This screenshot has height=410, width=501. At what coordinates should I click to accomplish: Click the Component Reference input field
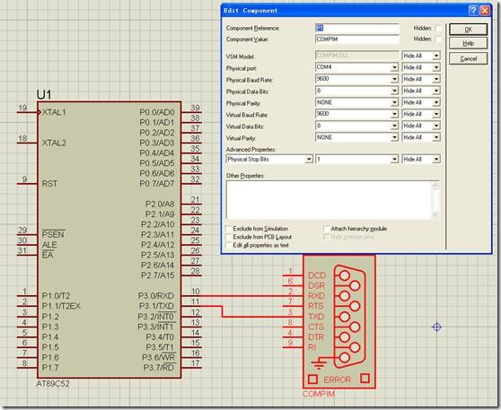click(357, 28)
